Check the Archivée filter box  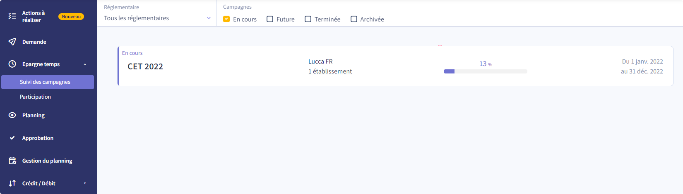[354, 19]
